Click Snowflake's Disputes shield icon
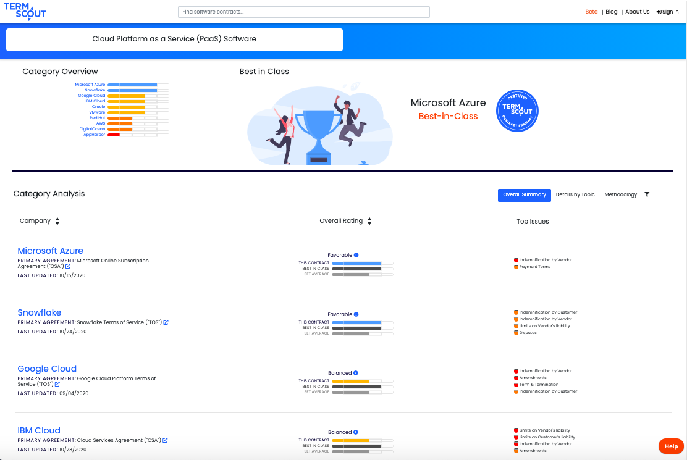687x460 pixels. click(516, 333)
